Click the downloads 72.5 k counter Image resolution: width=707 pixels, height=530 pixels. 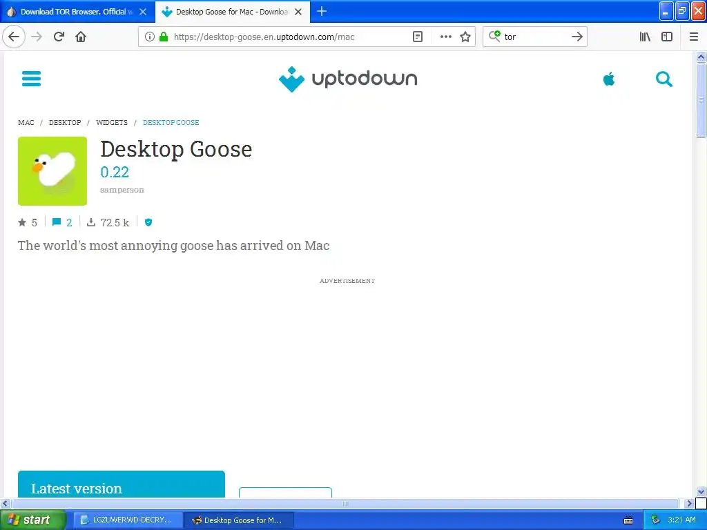pos(108,222)
